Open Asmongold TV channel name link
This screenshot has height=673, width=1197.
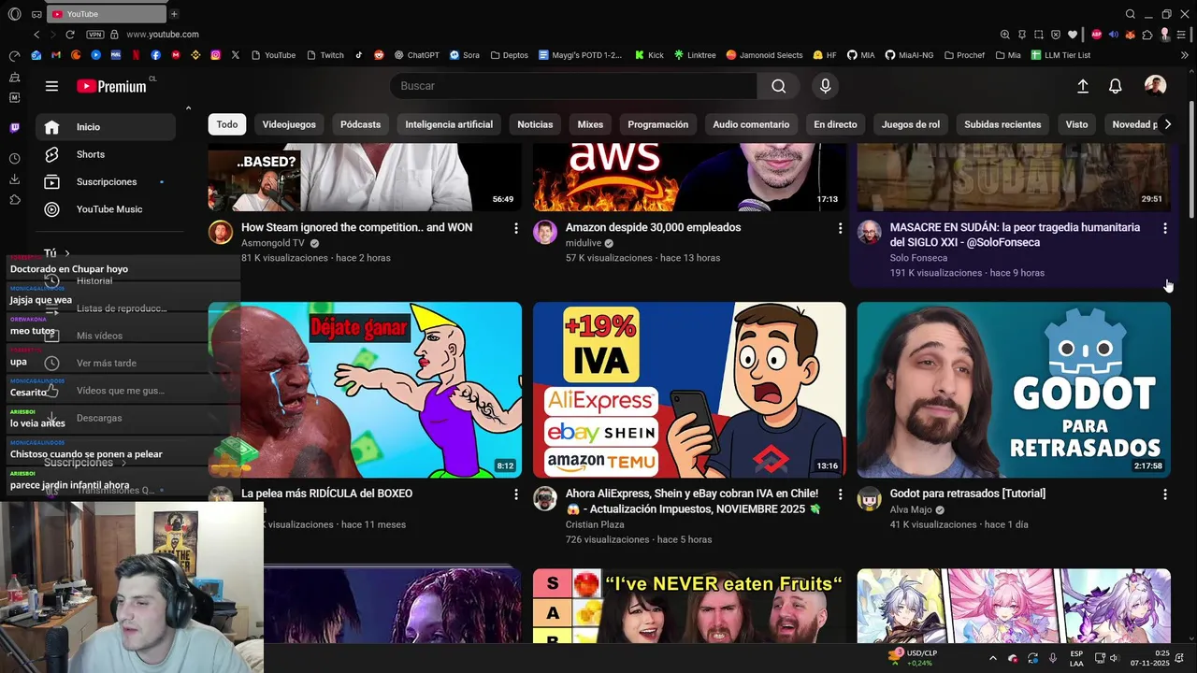tap(273, 243)
